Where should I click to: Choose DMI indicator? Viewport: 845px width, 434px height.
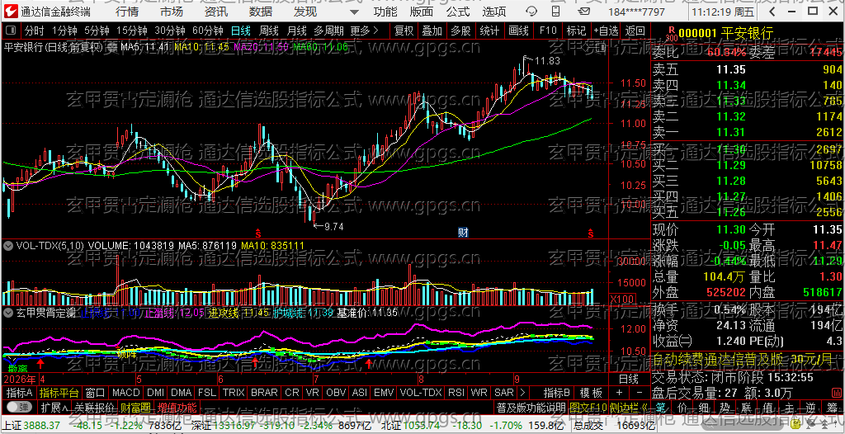pos(156,392)
